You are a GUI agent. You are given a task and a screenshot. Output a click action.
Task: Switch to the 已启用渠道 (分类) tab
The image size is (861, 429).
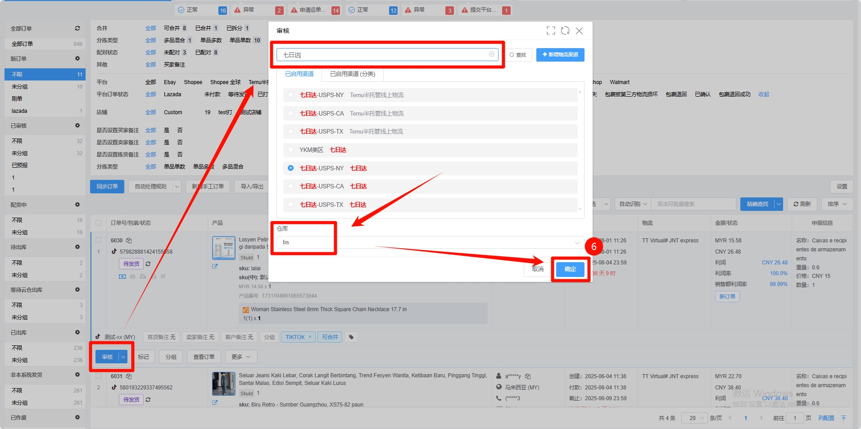[352, 74]
